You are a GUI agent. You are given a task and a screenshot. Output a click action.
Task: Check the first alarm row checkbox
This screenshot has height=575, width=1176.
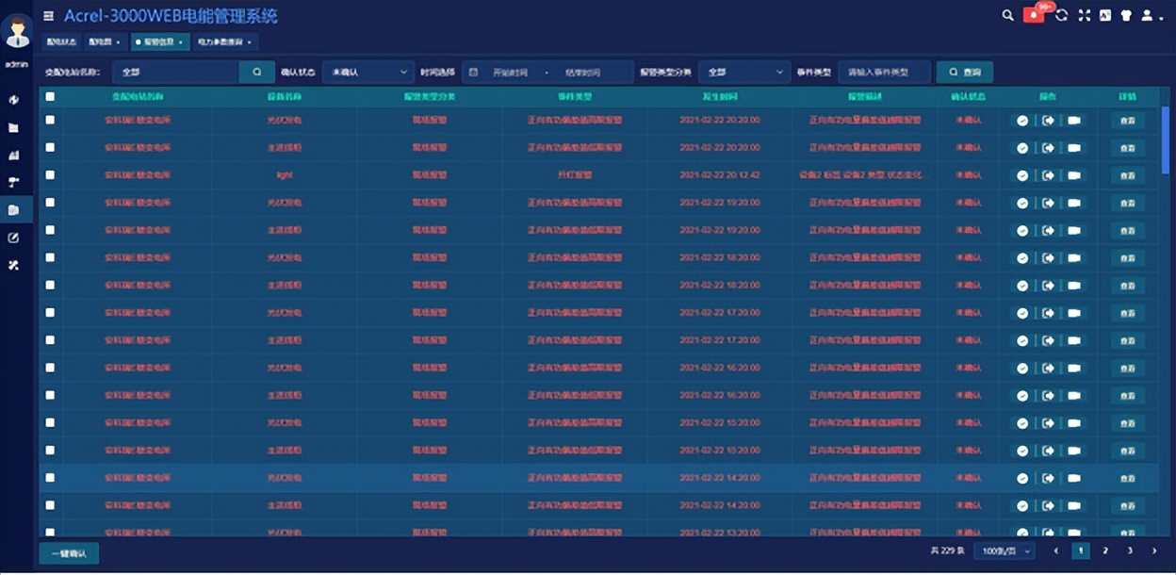[x=50, y=120]
